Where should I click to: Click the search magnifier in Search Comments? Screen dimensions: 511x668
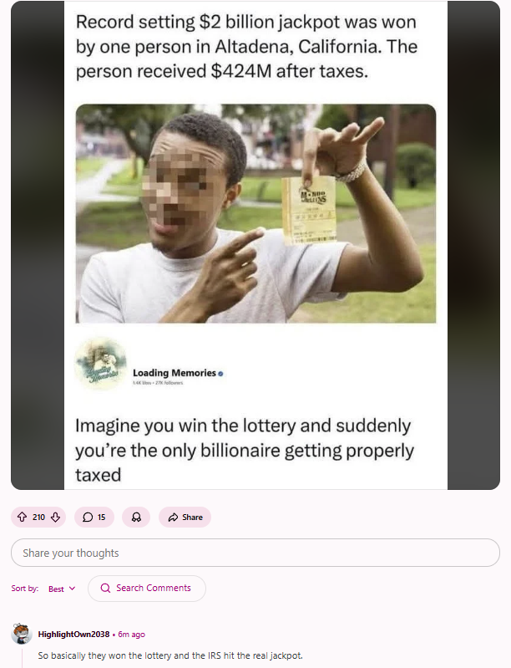point(105,588)
